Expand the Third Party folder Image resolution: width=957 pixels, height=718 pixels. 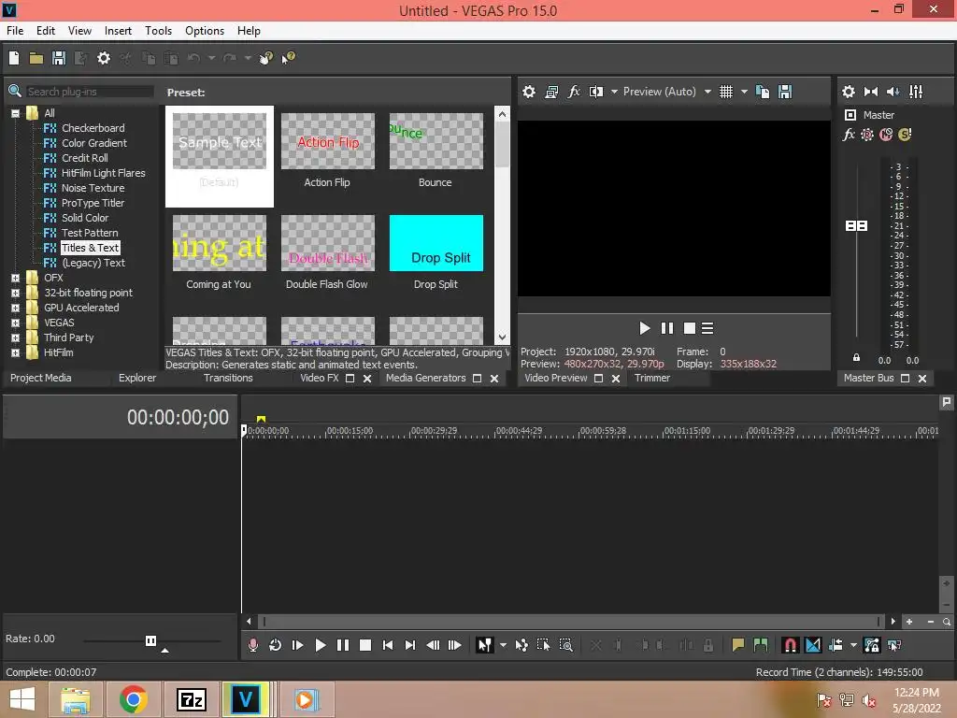(15, 337)
